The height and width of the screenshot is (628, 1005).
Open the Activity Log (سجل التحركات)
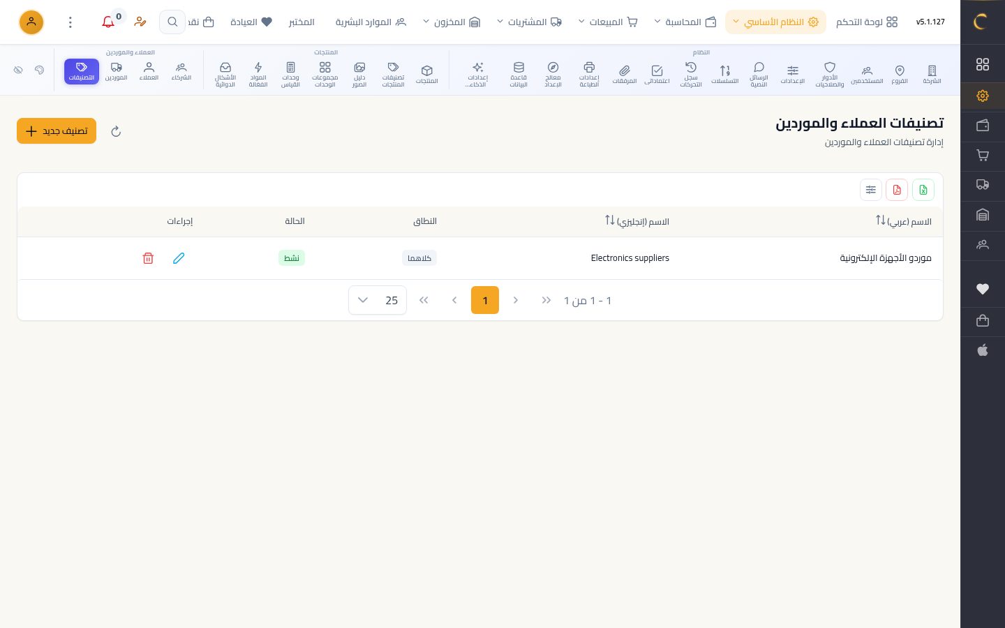coord(691,74)
